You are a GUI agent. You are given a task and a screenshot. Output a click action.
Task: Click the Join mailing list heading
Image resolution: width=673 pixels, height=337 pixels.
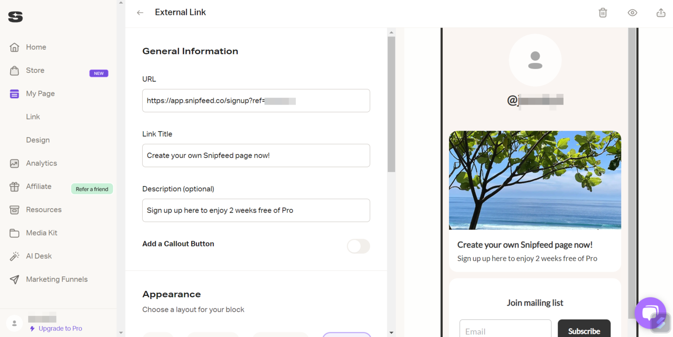click(535, 303)
